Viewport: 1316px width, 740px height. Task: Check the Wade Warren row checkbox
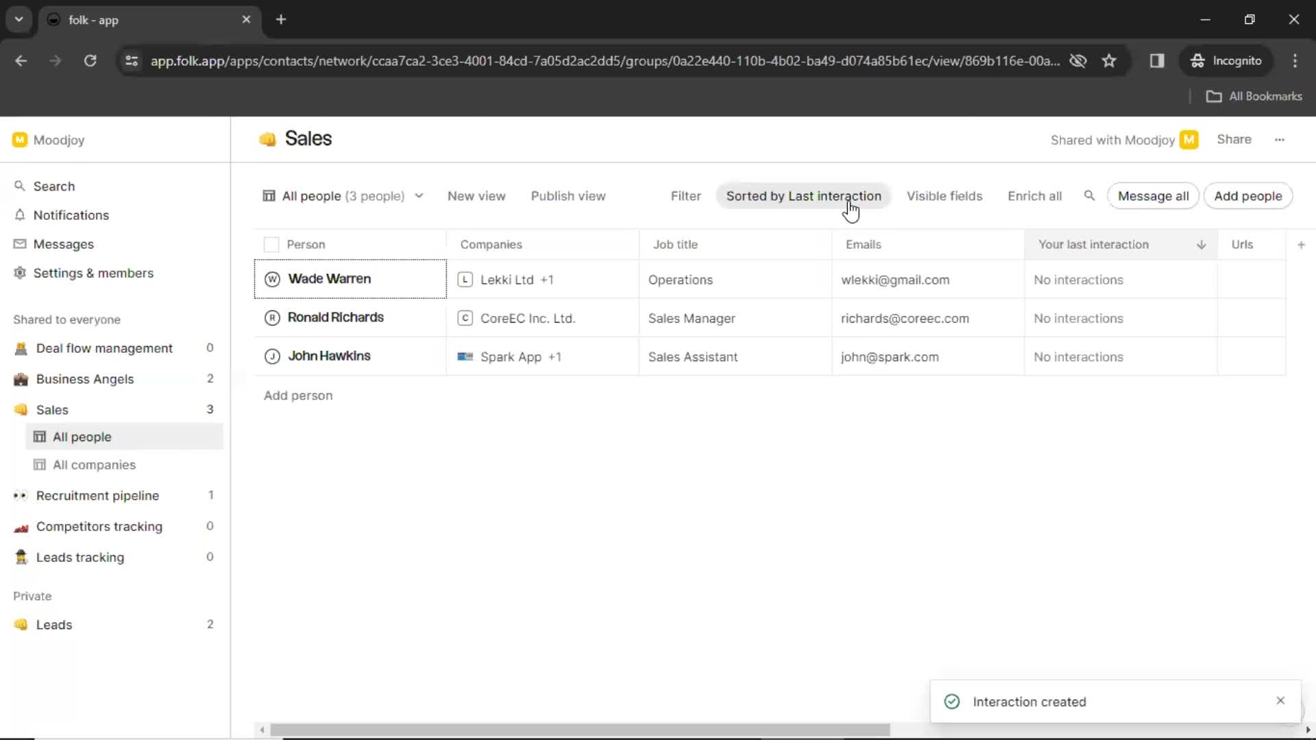(271, 279)
